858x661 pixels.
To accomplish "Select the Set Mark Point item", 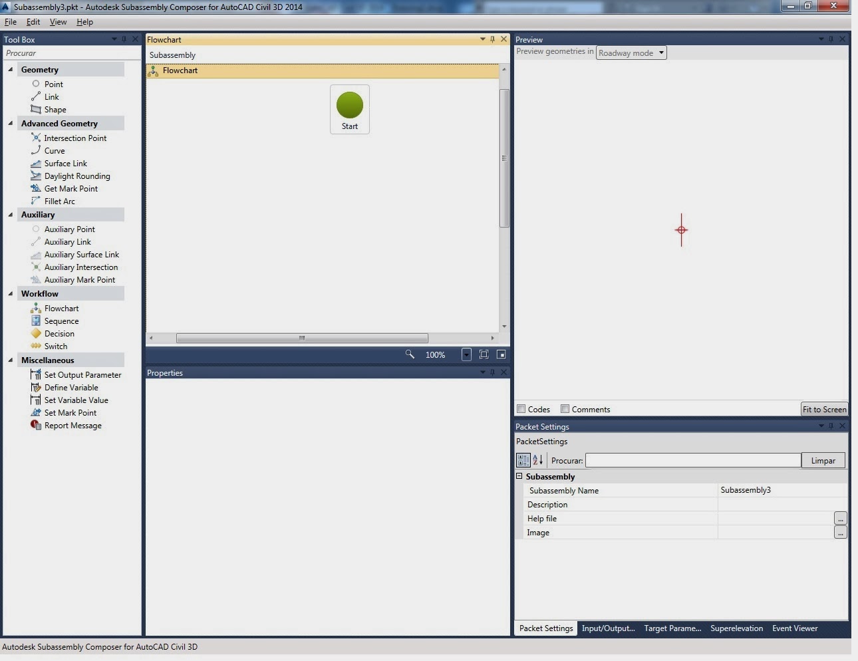I will click(x=64, y=413).
